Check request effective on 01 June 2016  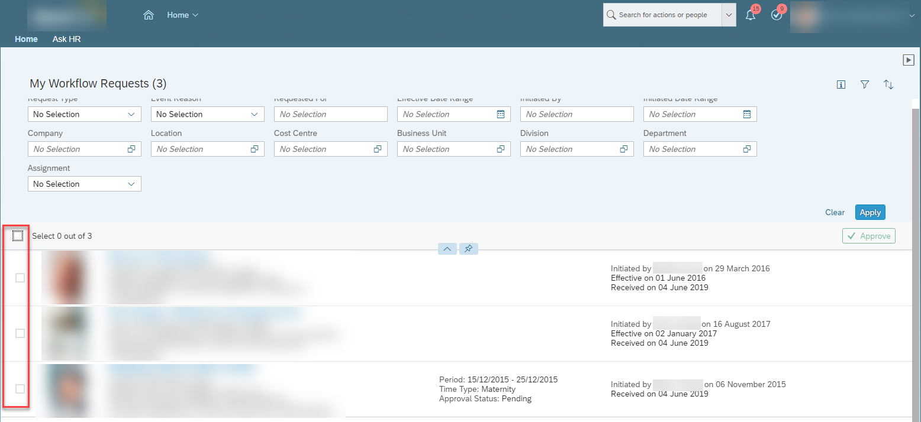(x=20, y=278)
